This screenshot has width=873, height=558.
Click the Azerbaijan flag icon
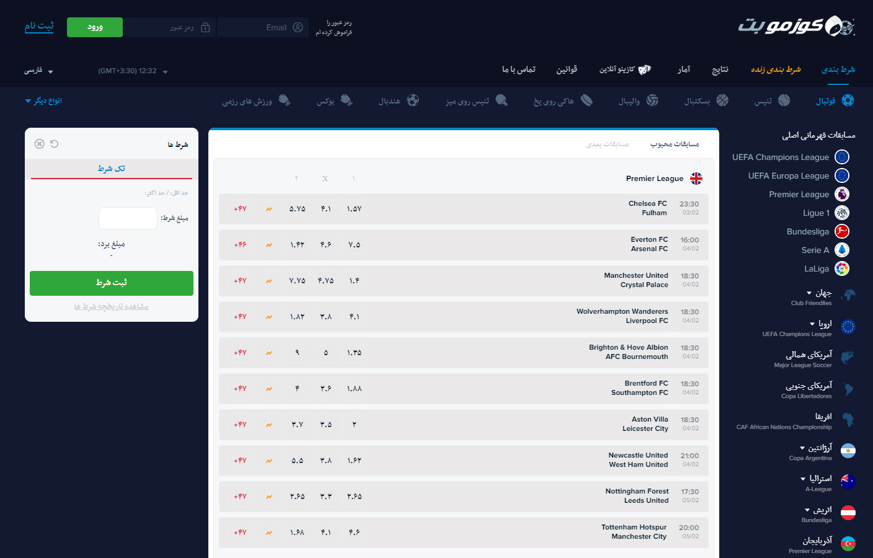coord(848,544)
